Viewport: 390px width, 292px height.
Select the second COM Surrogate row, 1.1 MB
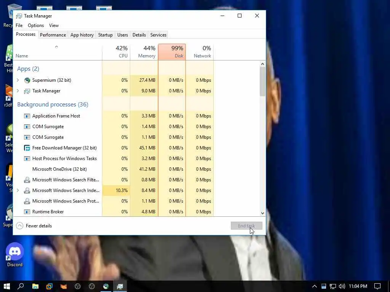coord(113,137)
